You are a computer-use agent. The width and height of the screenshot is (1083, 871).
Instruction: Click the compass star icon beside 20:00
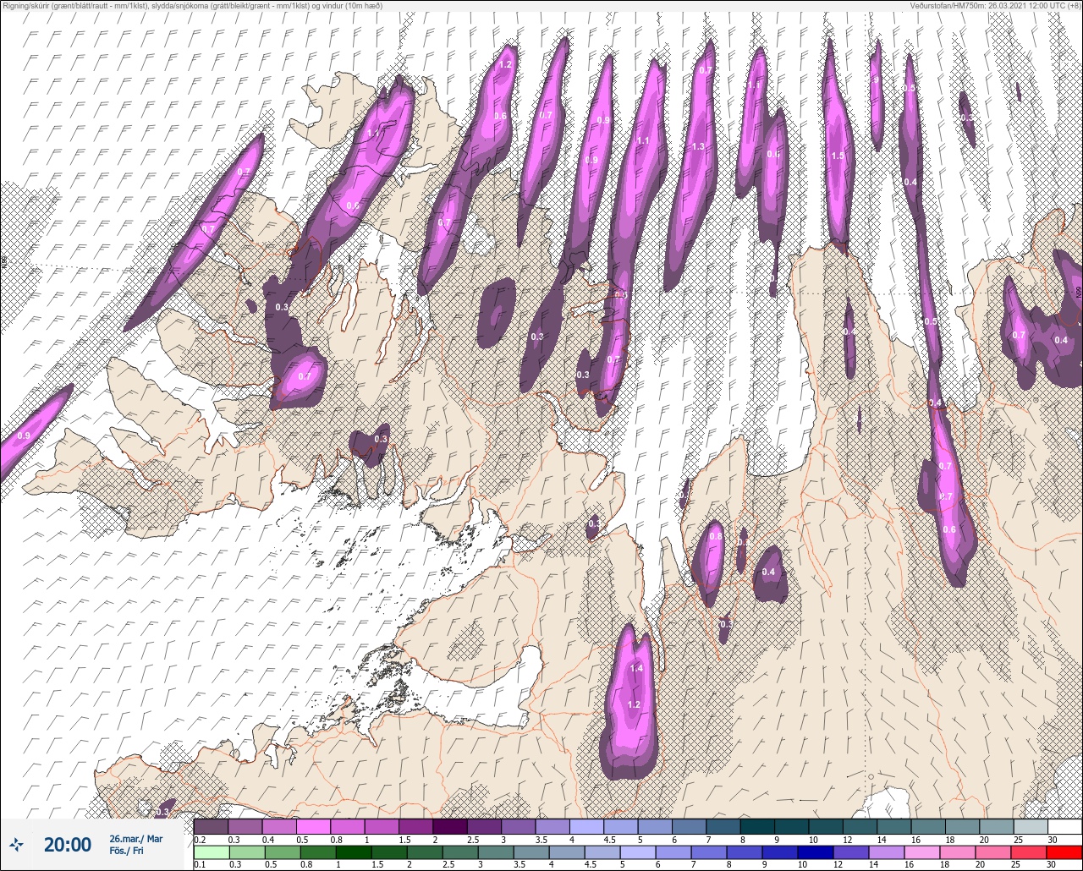click(16, 843)
